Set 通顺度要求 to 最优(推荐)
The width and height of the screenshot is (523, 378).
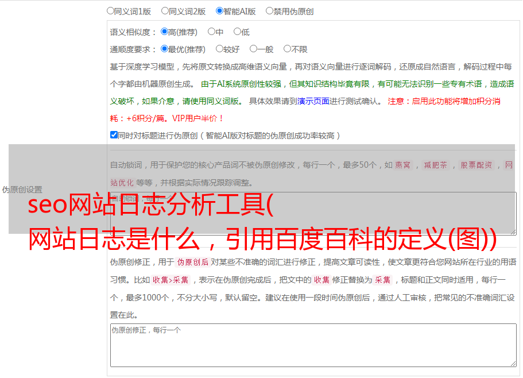pos(164,49)
